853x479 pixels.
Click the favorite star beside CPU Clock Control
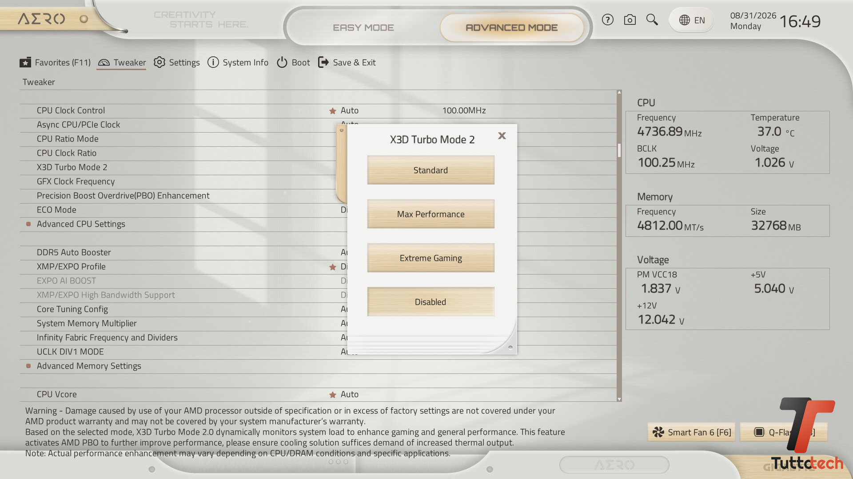332,111
